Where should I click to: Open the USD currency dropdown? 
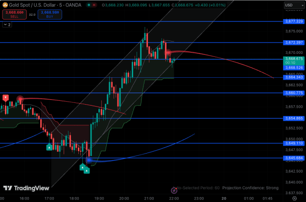pos(294,5)
